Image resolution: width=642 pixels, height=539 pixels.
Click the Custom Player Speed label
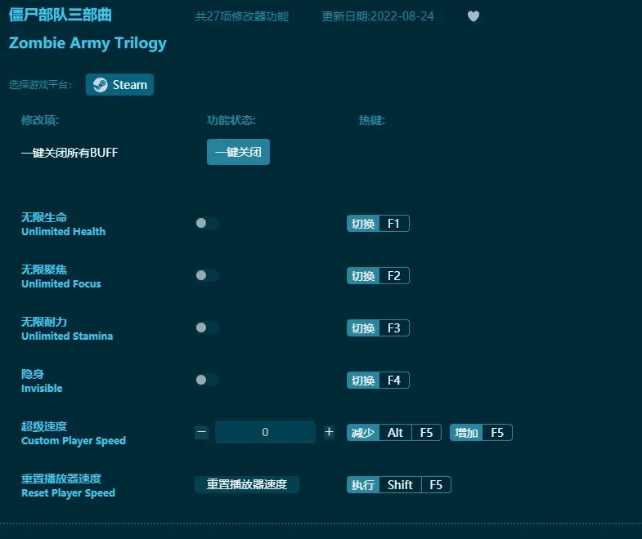[x=74, y=441]
